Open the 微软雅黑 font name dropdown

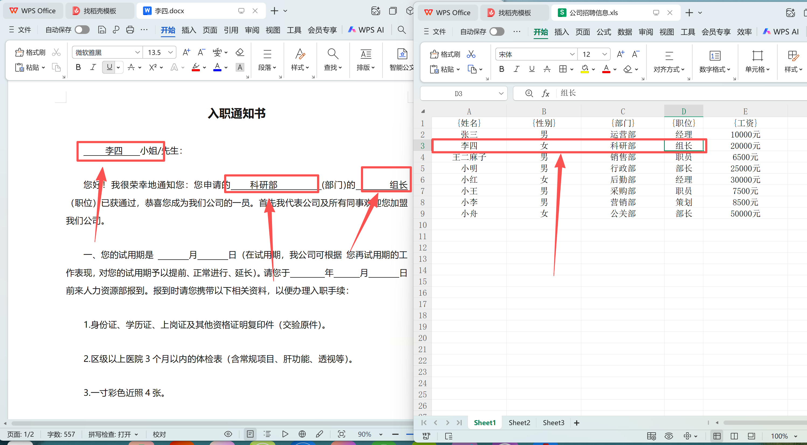point(137,52)
